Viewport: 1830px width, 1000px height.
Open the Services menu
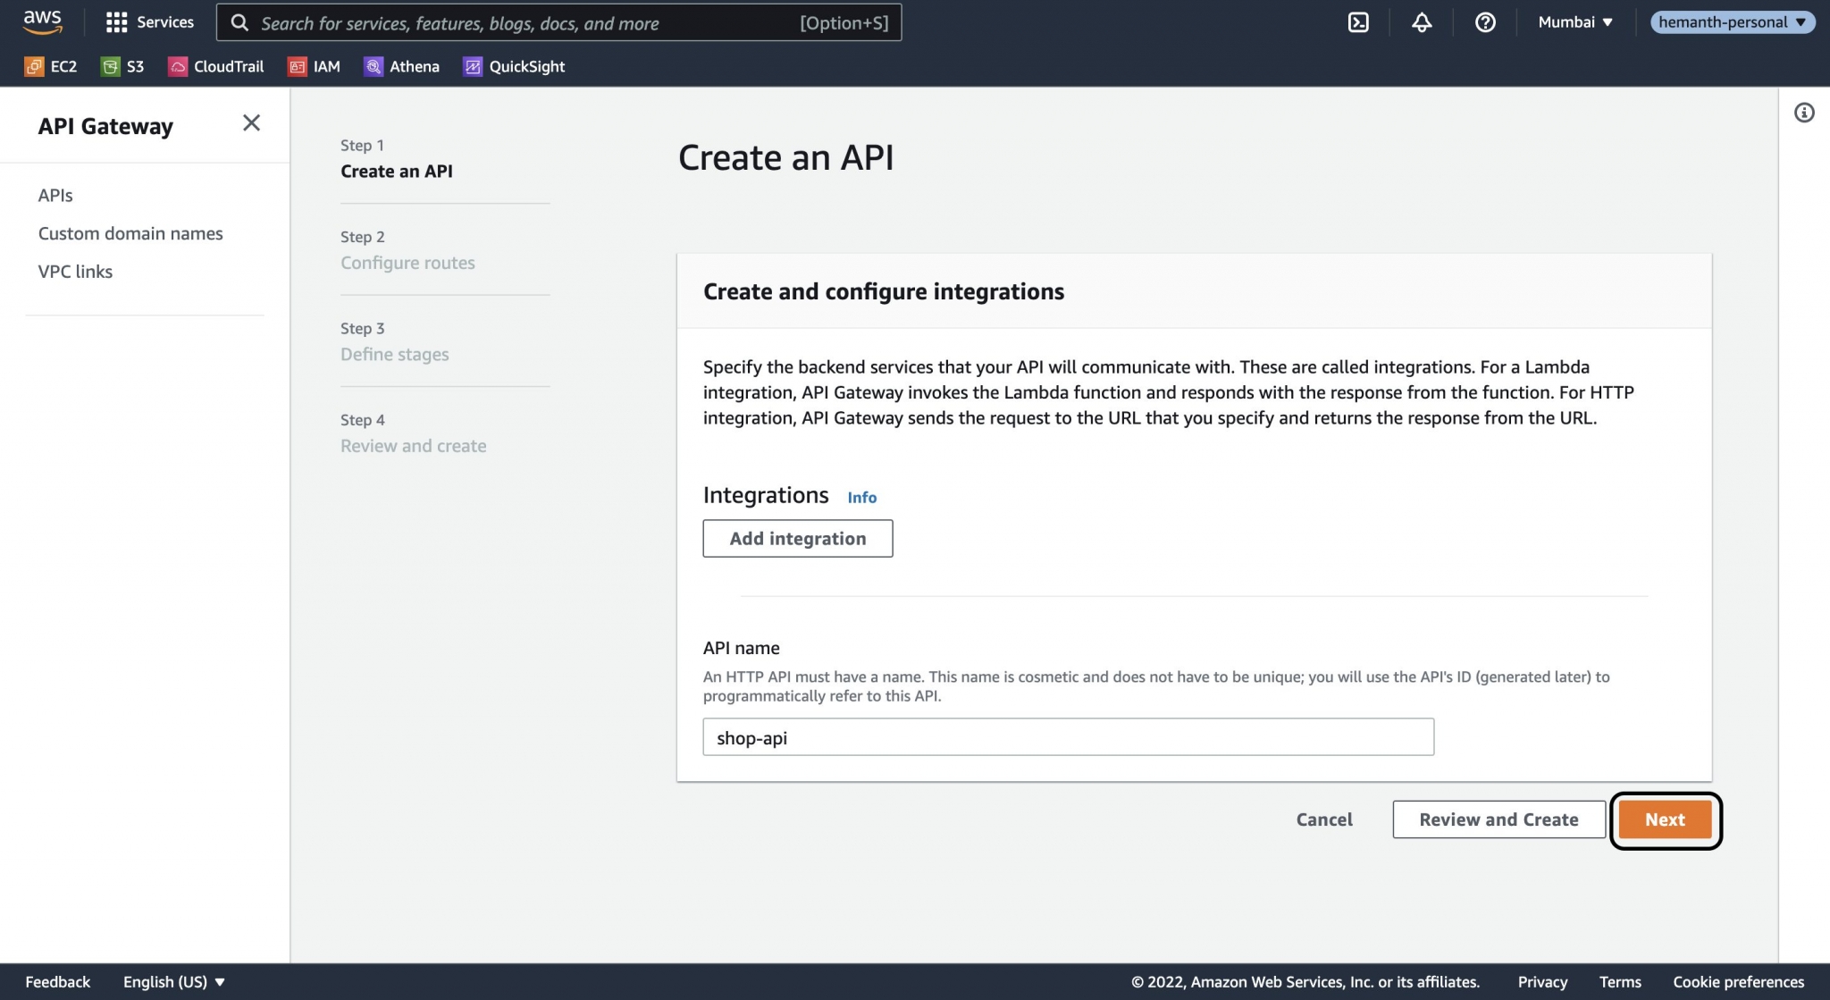150,21
